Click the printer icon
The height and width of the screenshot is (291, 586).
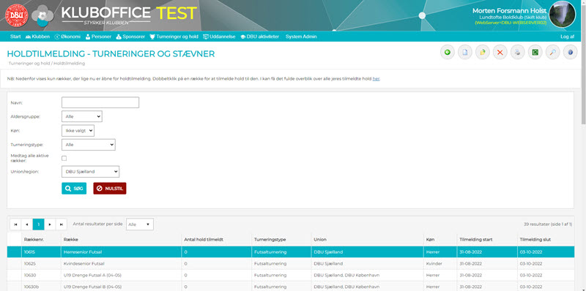click(x=518, y=53)
